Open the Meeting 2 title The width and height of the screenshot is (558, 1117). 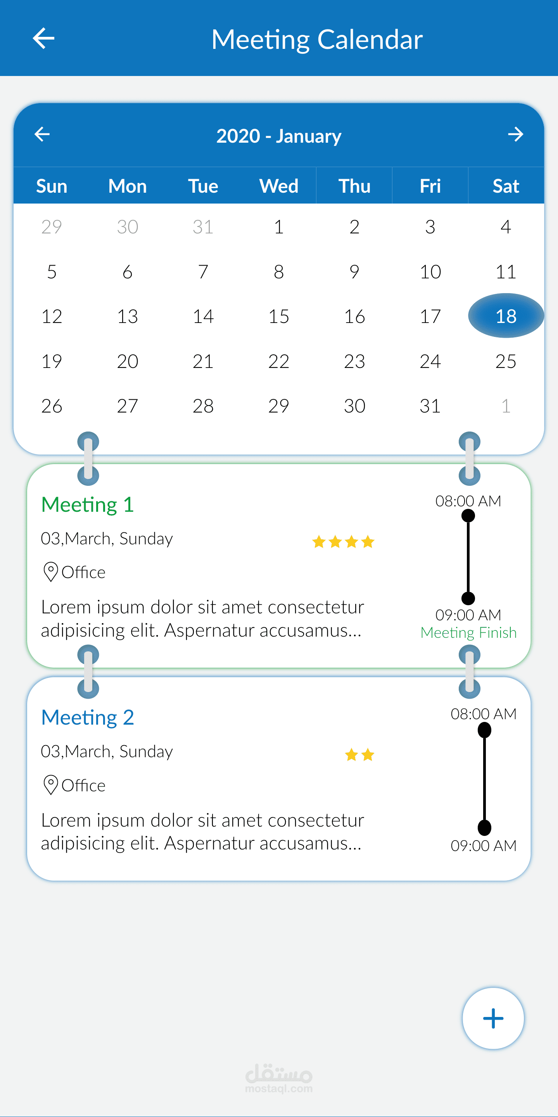click(x=87, y=717)
